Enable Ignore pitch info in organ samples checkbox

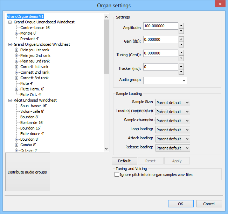point(117,175)
